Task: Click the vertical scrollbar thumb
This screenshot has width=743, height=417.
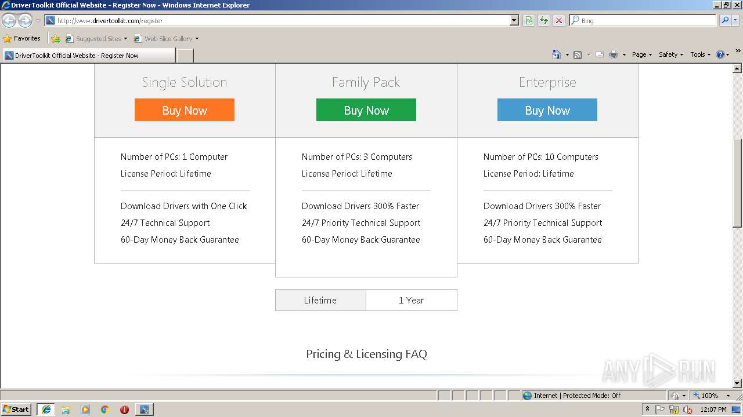Action: 737,183
